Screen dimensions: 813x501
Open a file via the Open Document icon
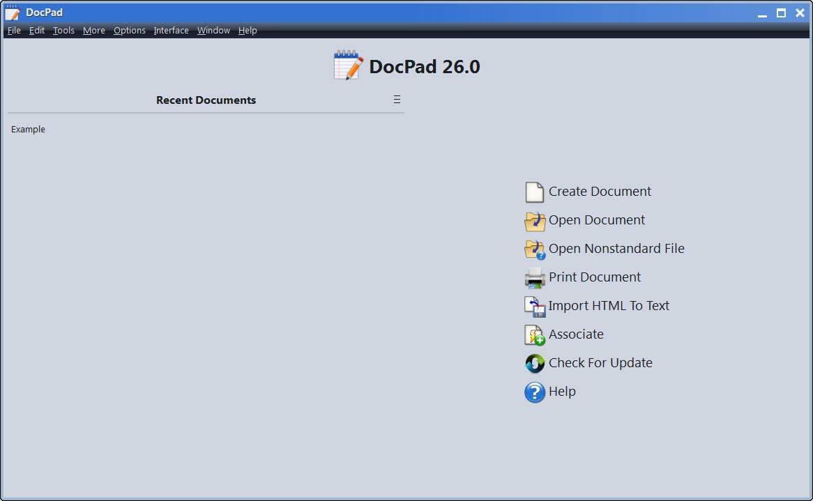point(534,219)
